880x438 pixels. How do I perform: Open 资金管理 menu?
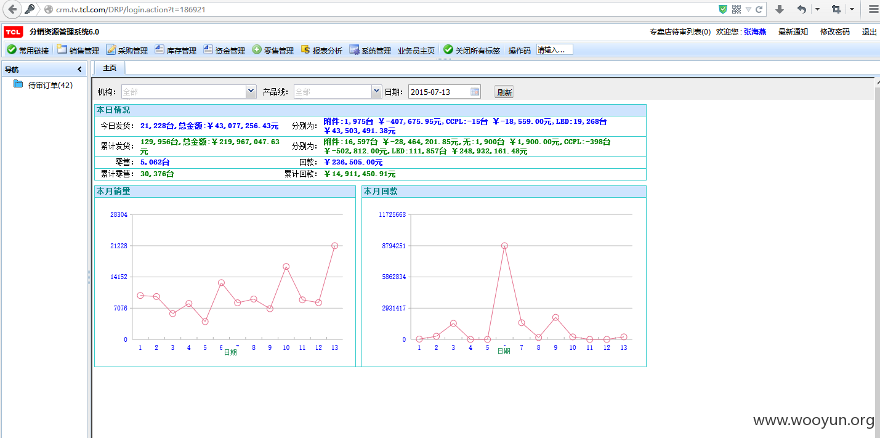click(x=224, y=51)
